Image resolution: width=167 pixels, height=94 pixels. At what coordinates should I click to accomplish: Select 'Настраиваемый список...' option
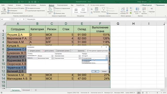click(x=95, y=63)
